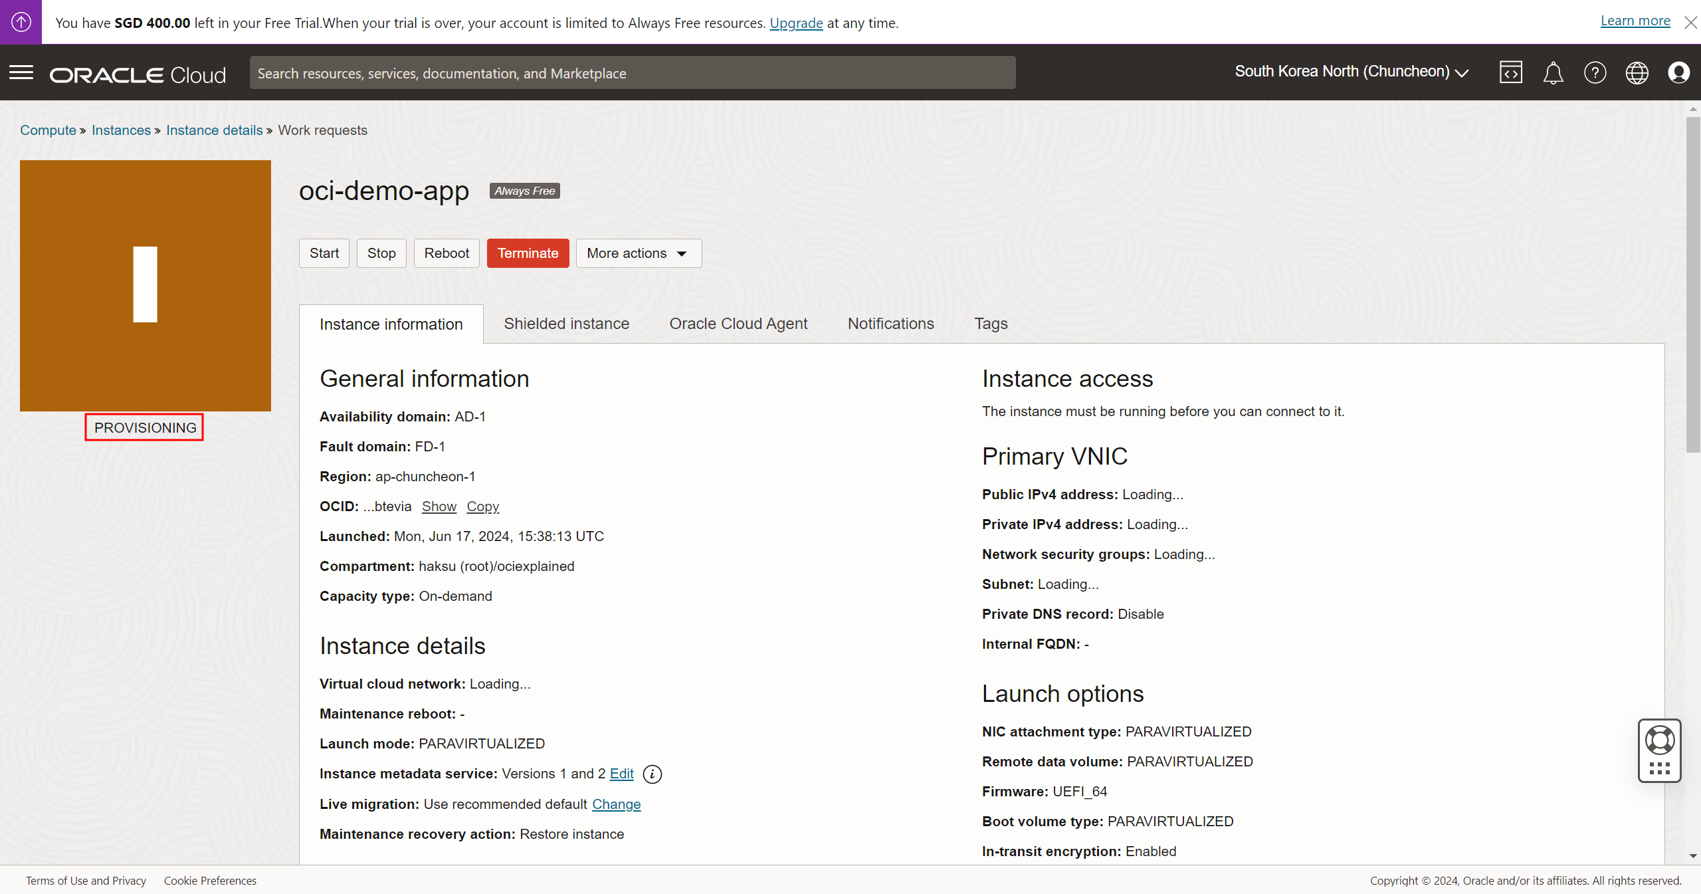Image resolution: width=1701 pixels, height=894 pixels.
Task: Dismiss the free trial banner
Action: [x=1690, y=23]
